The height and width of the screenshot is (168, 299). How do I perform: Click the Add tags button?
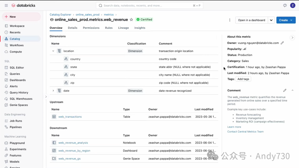(x=243, y=79)
